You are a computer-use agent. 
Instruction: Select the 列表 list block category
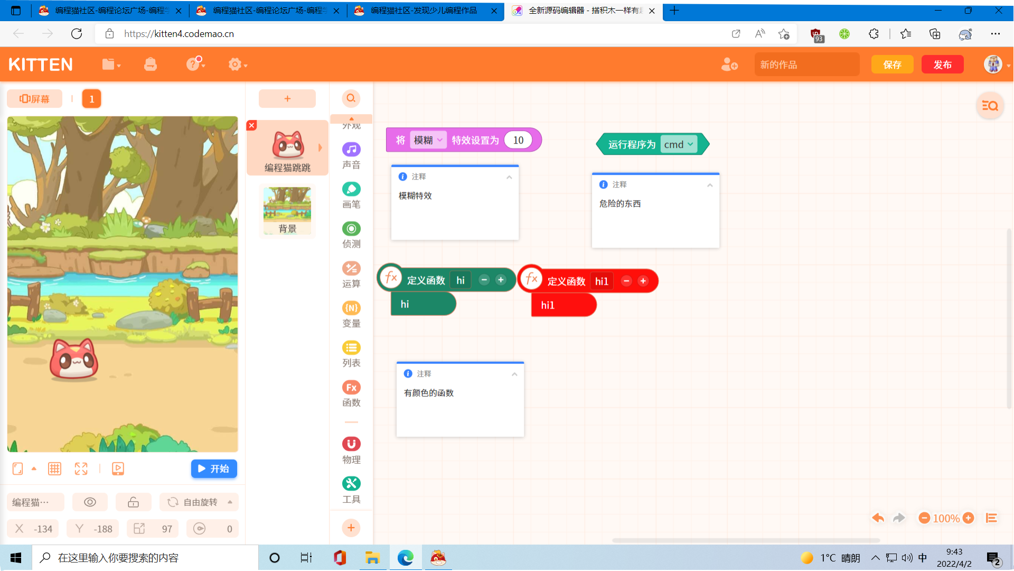(351, 354)
